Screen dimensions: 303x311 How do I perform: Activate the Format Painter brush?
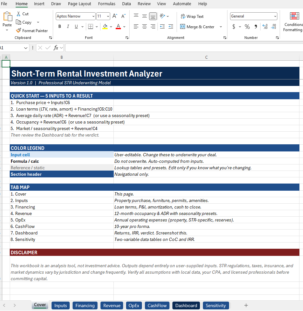tap(18, 30)
